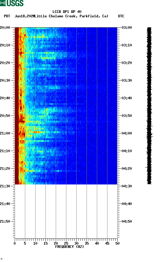Click the 03:00 UTC time label
This screenshot has height=262, width=162.
[x=127, y=28]
